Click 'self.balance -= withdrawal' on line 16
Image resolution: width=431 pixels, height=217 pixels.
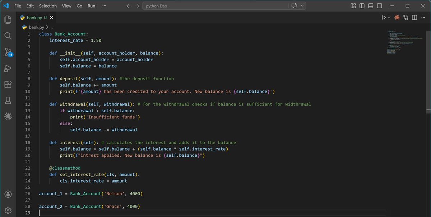point(104,129)
